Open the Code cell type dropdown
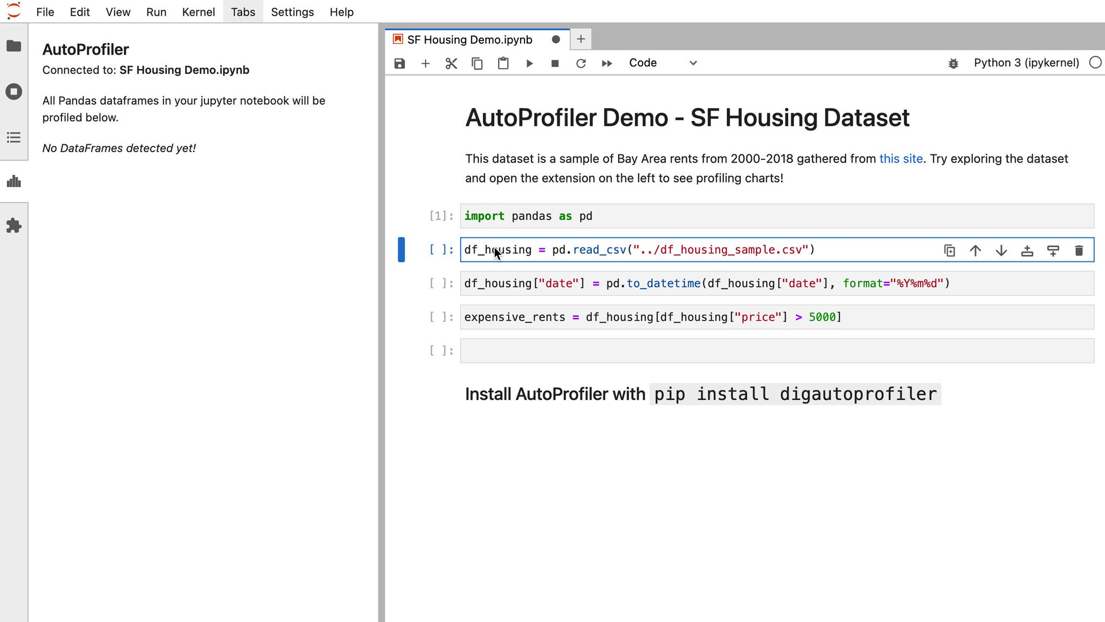Viewport: 1105px width, 622px height. coord(663,63)
